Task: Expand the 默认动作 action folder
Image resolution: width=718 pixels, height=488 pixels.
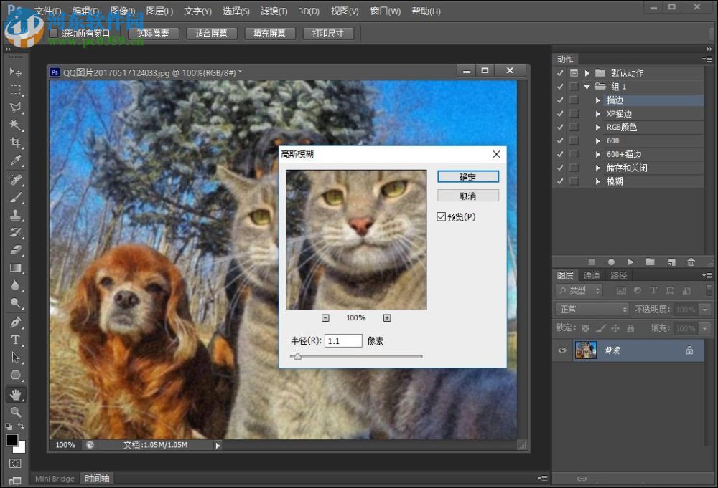Action: click(587, 73)
